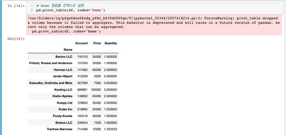
Task: Select the Herman LLC row label
Action: pyautogui.click(x=63, y=70)
